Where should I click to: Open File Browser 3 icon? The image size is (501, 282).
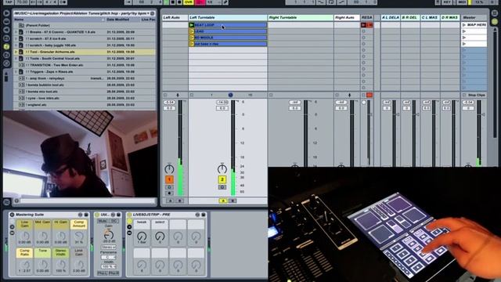pyautogui.click(x=6, y=55)
